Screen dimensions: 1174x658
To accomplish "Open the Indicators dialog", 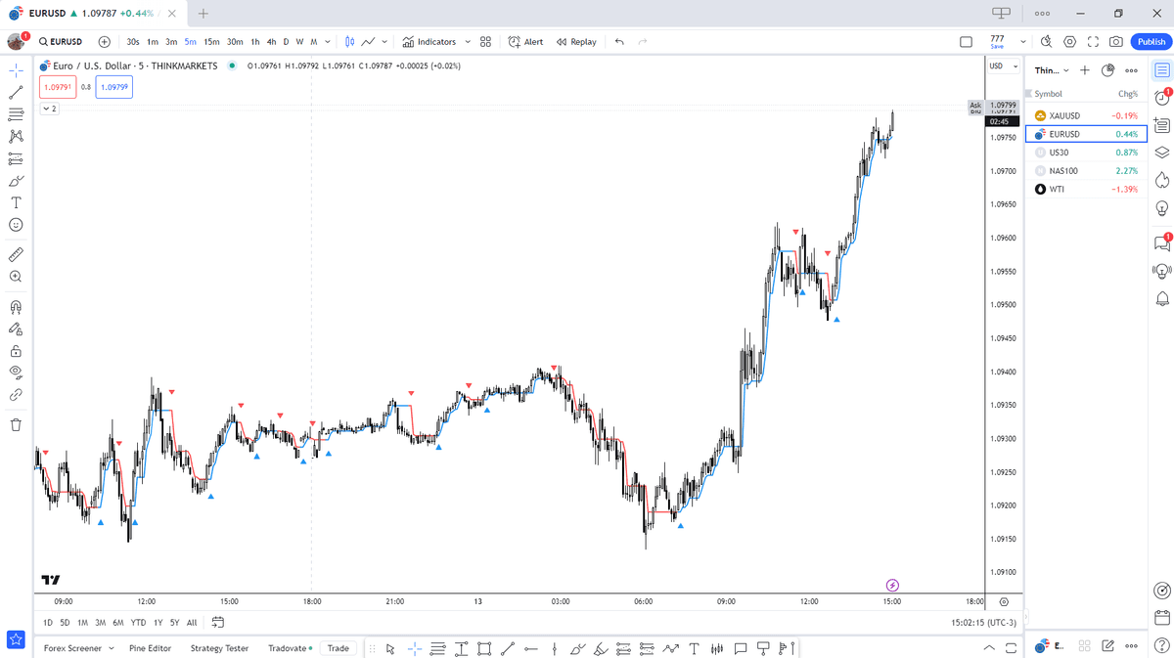I will click(429, 42).
